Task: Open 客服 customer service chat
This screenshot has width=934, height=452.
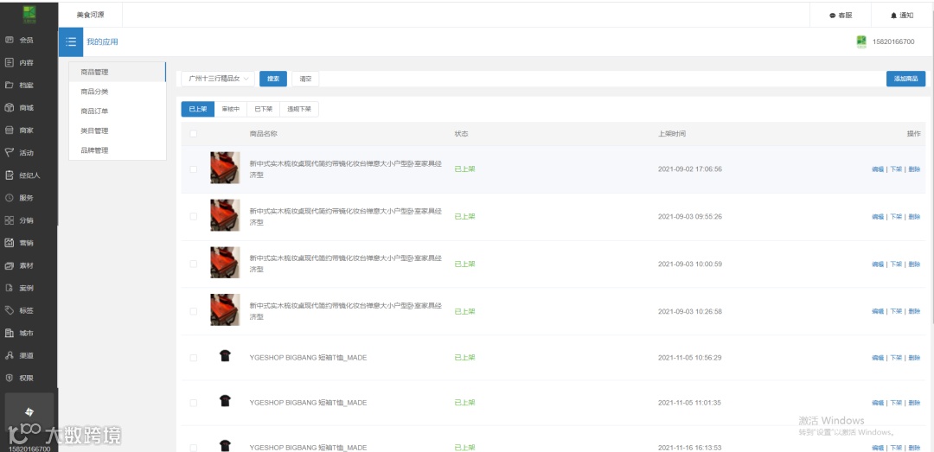Action: pos(841,16)
